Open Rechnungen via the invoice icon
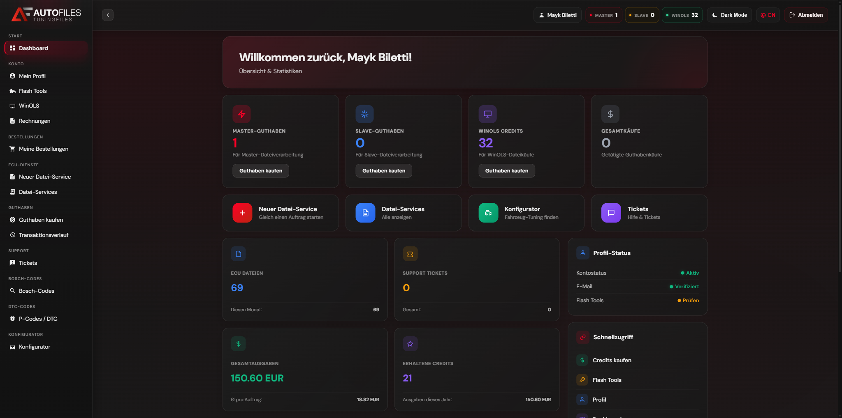Viewport: 842px width, 418px height. click(12, 121)
